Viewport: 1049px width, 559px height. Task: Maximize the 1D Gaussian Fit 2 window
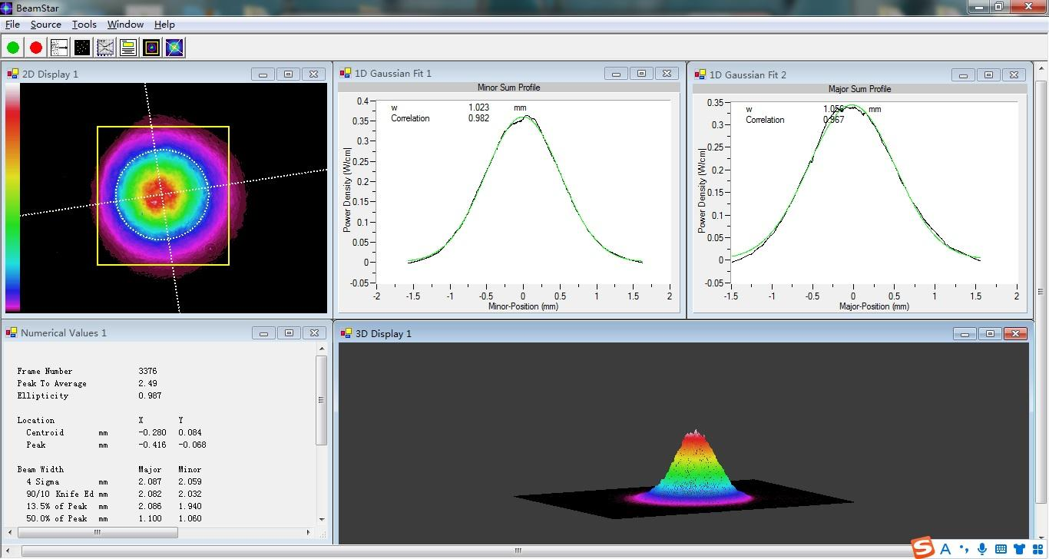988,75
